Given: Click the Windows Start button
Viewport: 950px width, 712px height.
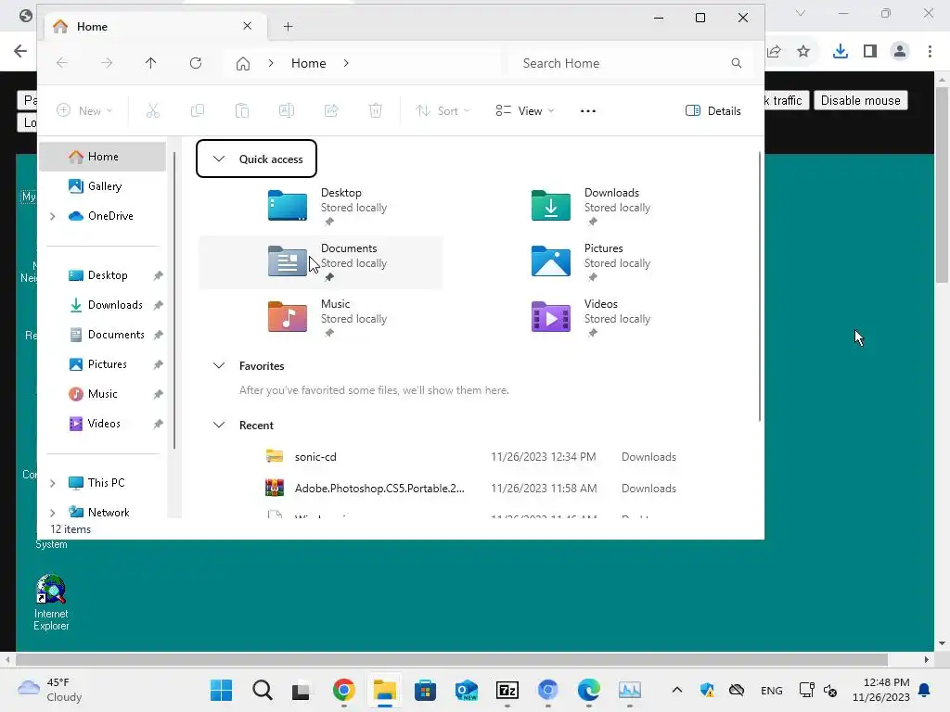Looking at the screenshot, I should (x=221, y=690).
